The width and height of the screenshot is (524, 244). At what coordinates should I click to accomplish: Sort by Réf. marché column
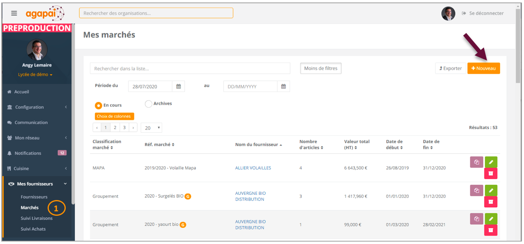[159, 145]
